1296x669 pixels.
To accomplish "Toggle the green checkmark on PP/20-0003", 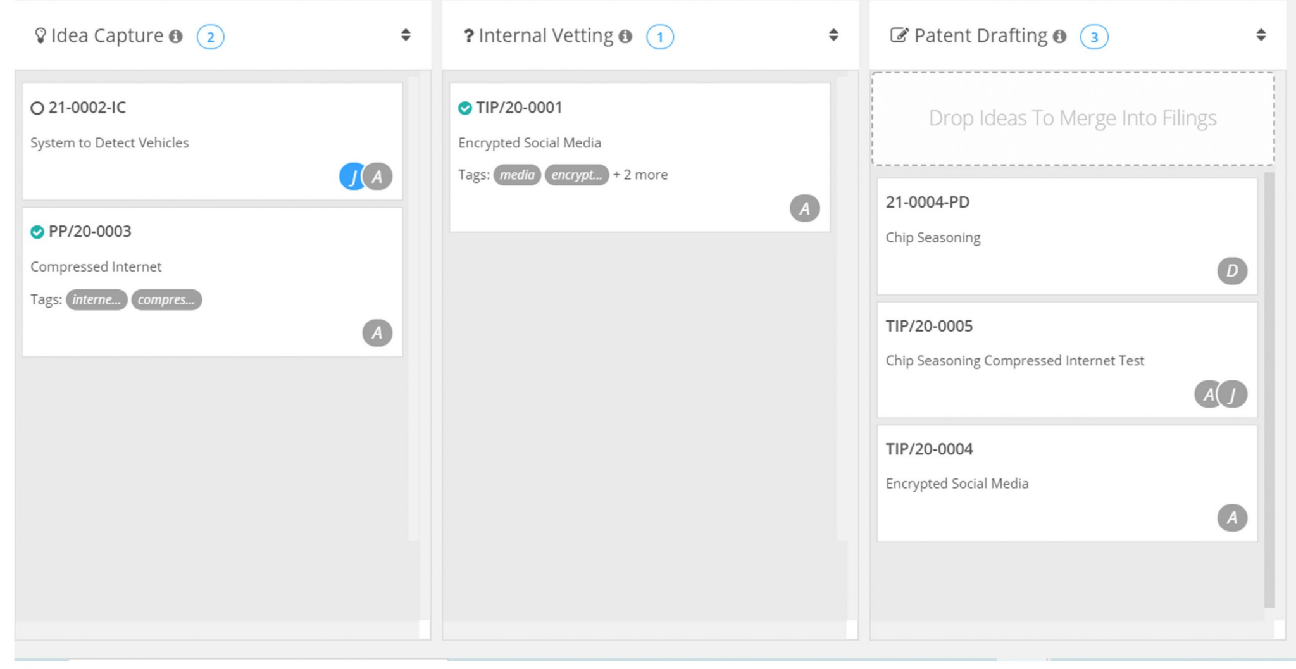I will pos(37,232).
